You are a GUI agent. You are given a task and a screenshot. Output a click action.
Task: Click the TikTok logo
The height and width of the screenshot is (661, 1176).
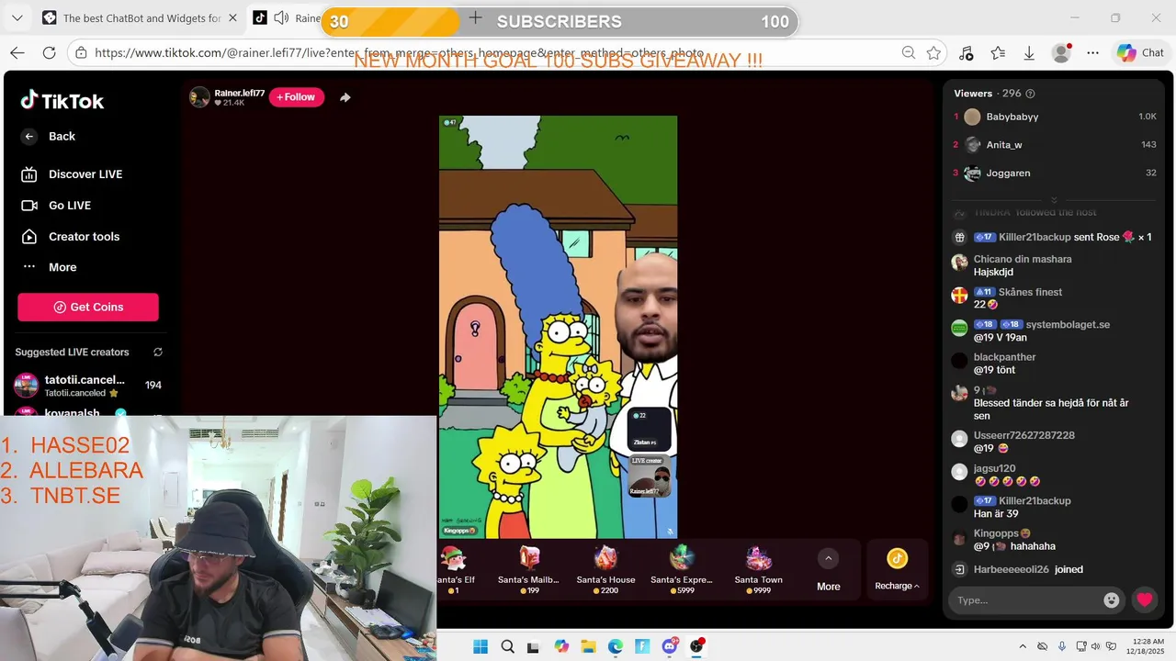click(62, 100)
